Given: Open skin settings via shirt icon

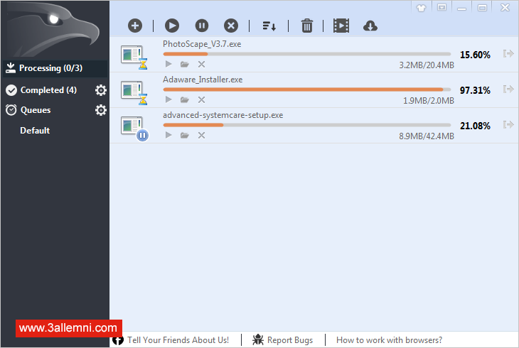Looking at the screenshot, I should (422, 7).
